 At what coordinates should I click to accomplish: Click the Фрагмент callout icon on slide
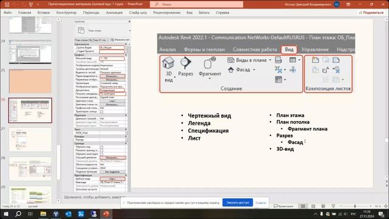pyautogui.click(x=210, y=63)
